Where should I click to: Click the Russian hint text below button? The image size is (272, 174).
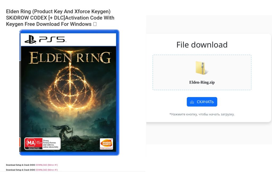[x=202, y=114]
